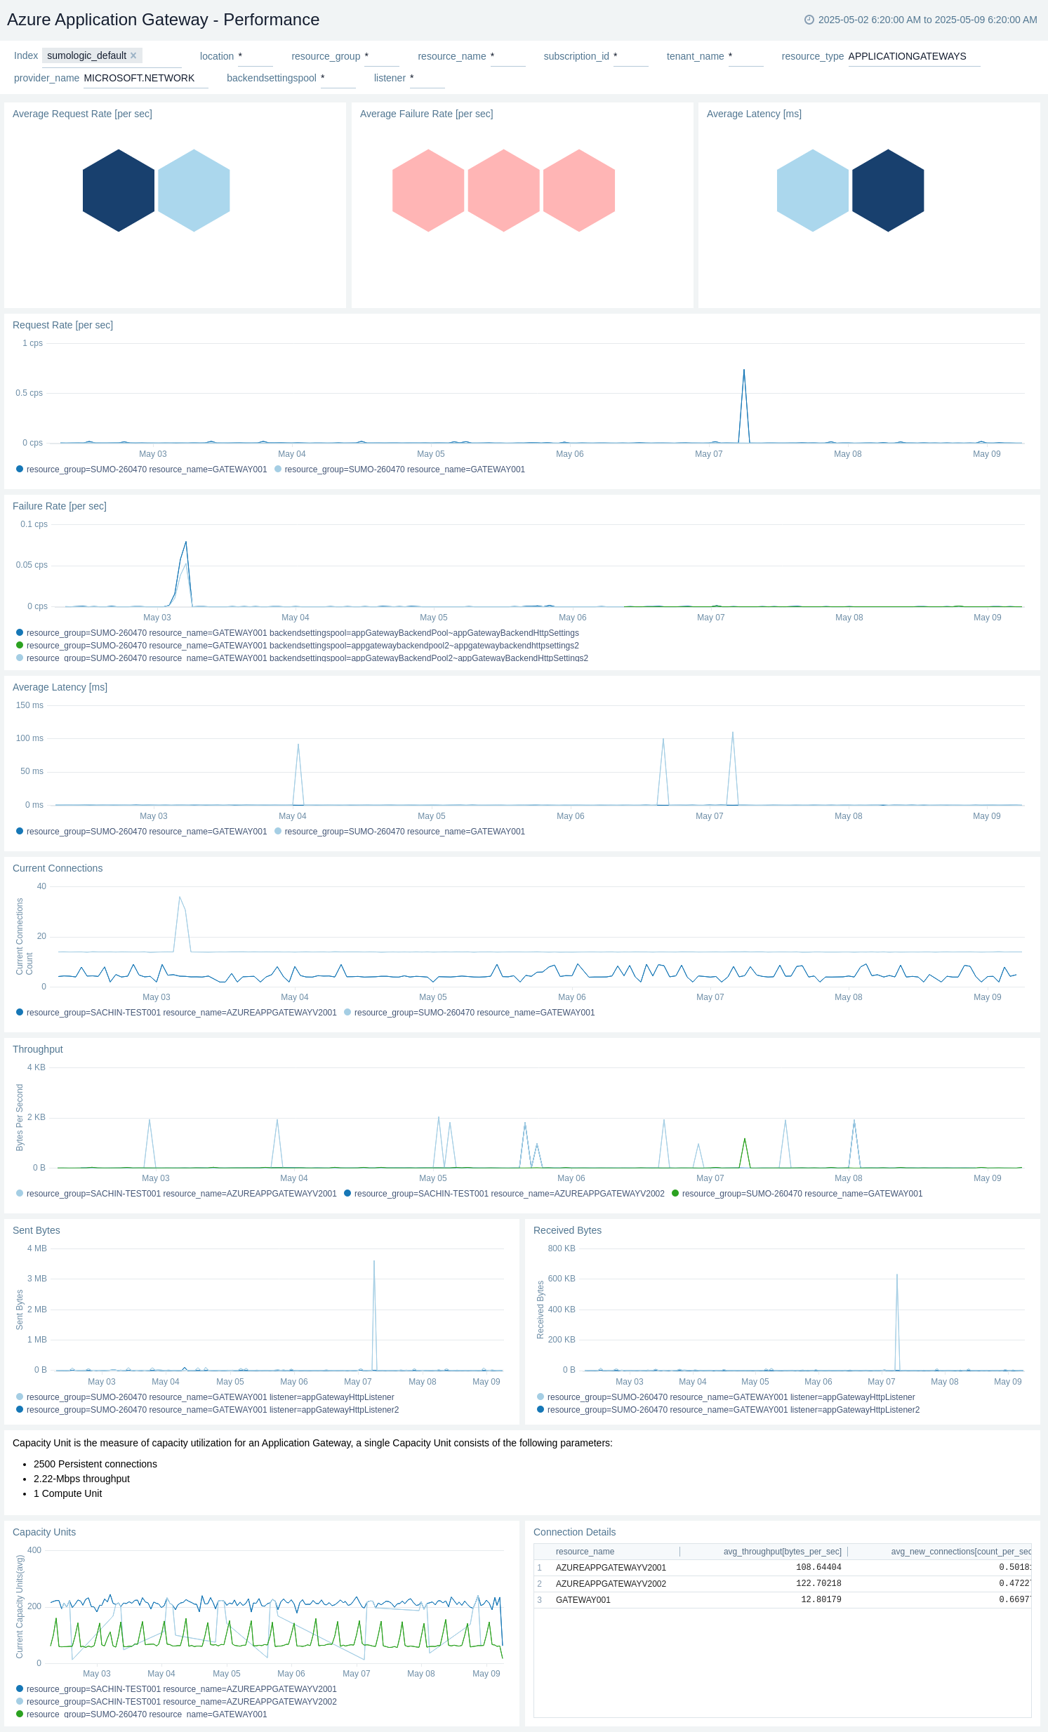This screenshot has width=1048, height=1732.
Task: Remove the sumologic_default index tag
Action: click(133, 55)
